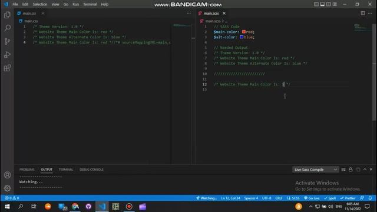
Task: Change encoding via UTF-8 status item
Action: 267,198
